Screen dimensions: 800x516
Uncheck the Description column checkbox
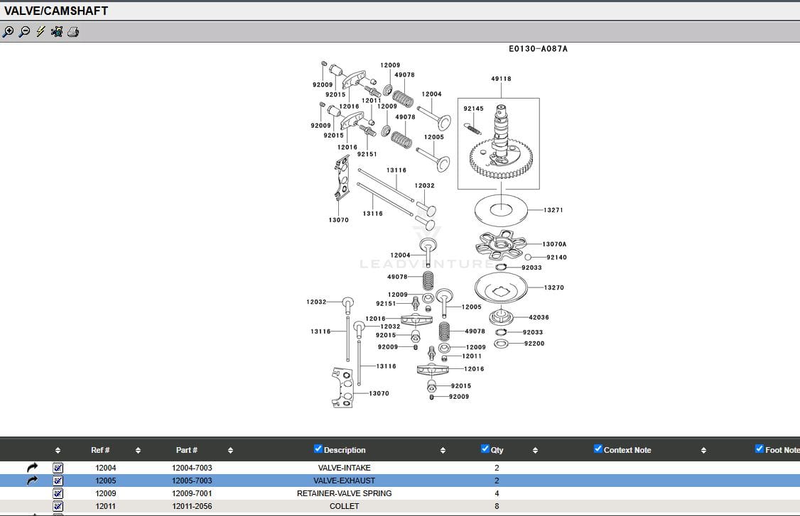[318, 449]
